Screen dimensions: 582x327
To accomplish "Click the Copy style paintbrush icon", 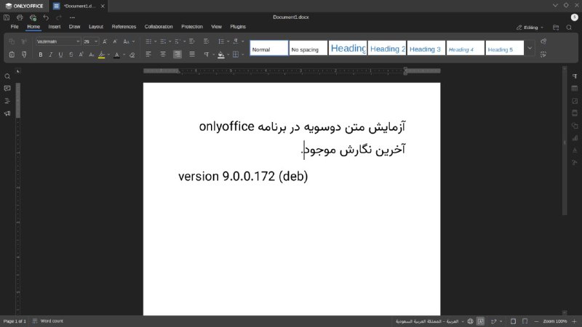I will pos(24,54).
